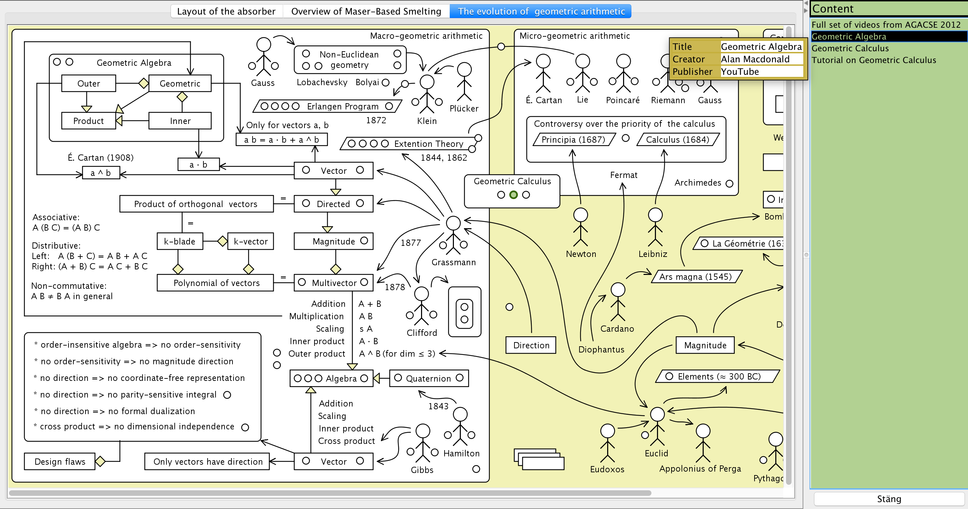Select Tutorial on Geometric Calculus entry

pyautogui.click(x=873, y=60)
